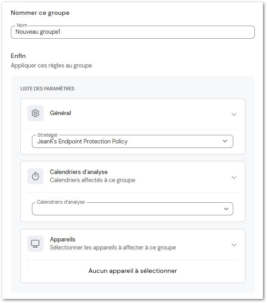Click 'Appliquer ces règles au groupe' text
The width and height of the screenshot is (267, 303).
click(51, 66)
